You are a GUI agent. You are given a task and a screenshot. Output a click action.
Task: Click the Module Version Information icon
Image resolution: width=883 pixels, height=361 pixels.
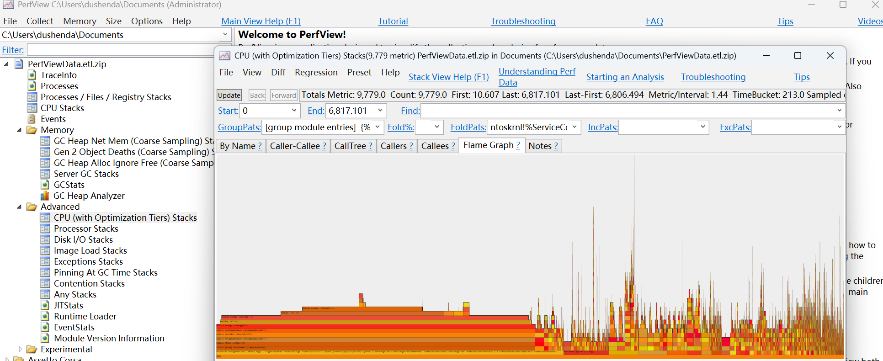45,338
